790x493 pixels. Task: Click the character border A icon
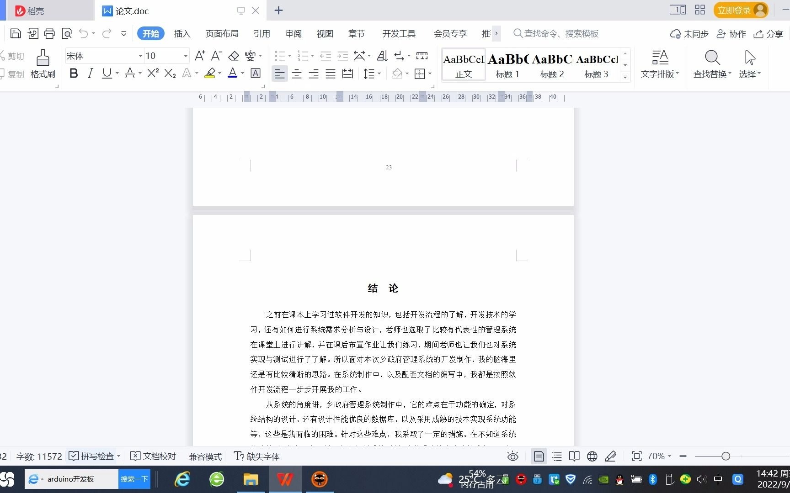(x=256, y=73)
